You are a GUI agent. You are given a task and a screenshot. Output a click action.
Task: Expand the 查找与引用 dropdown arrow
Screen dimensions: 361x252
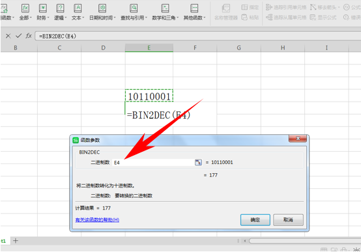(x=146, y=18)
